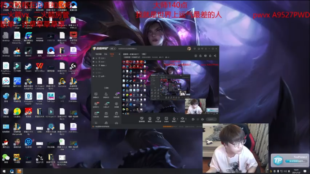Select the webcam overlay in preview canvas

point(195,106)
